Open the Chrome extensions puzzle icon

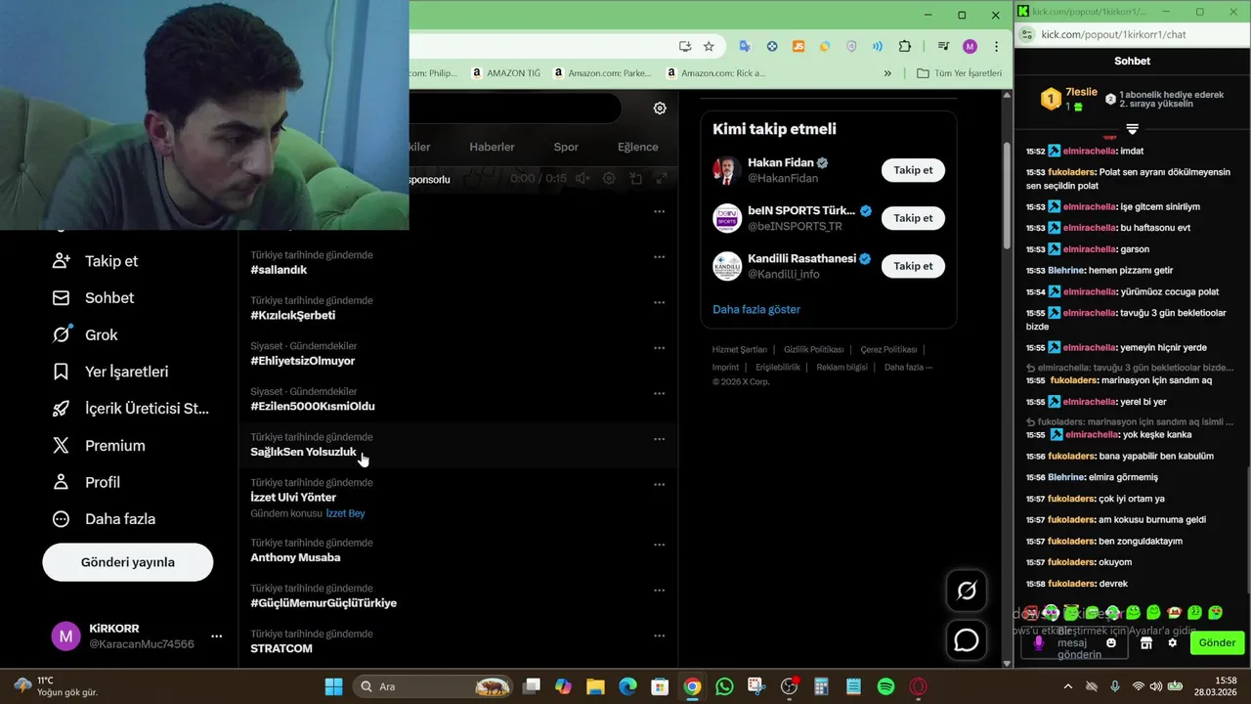coord(904,46)
